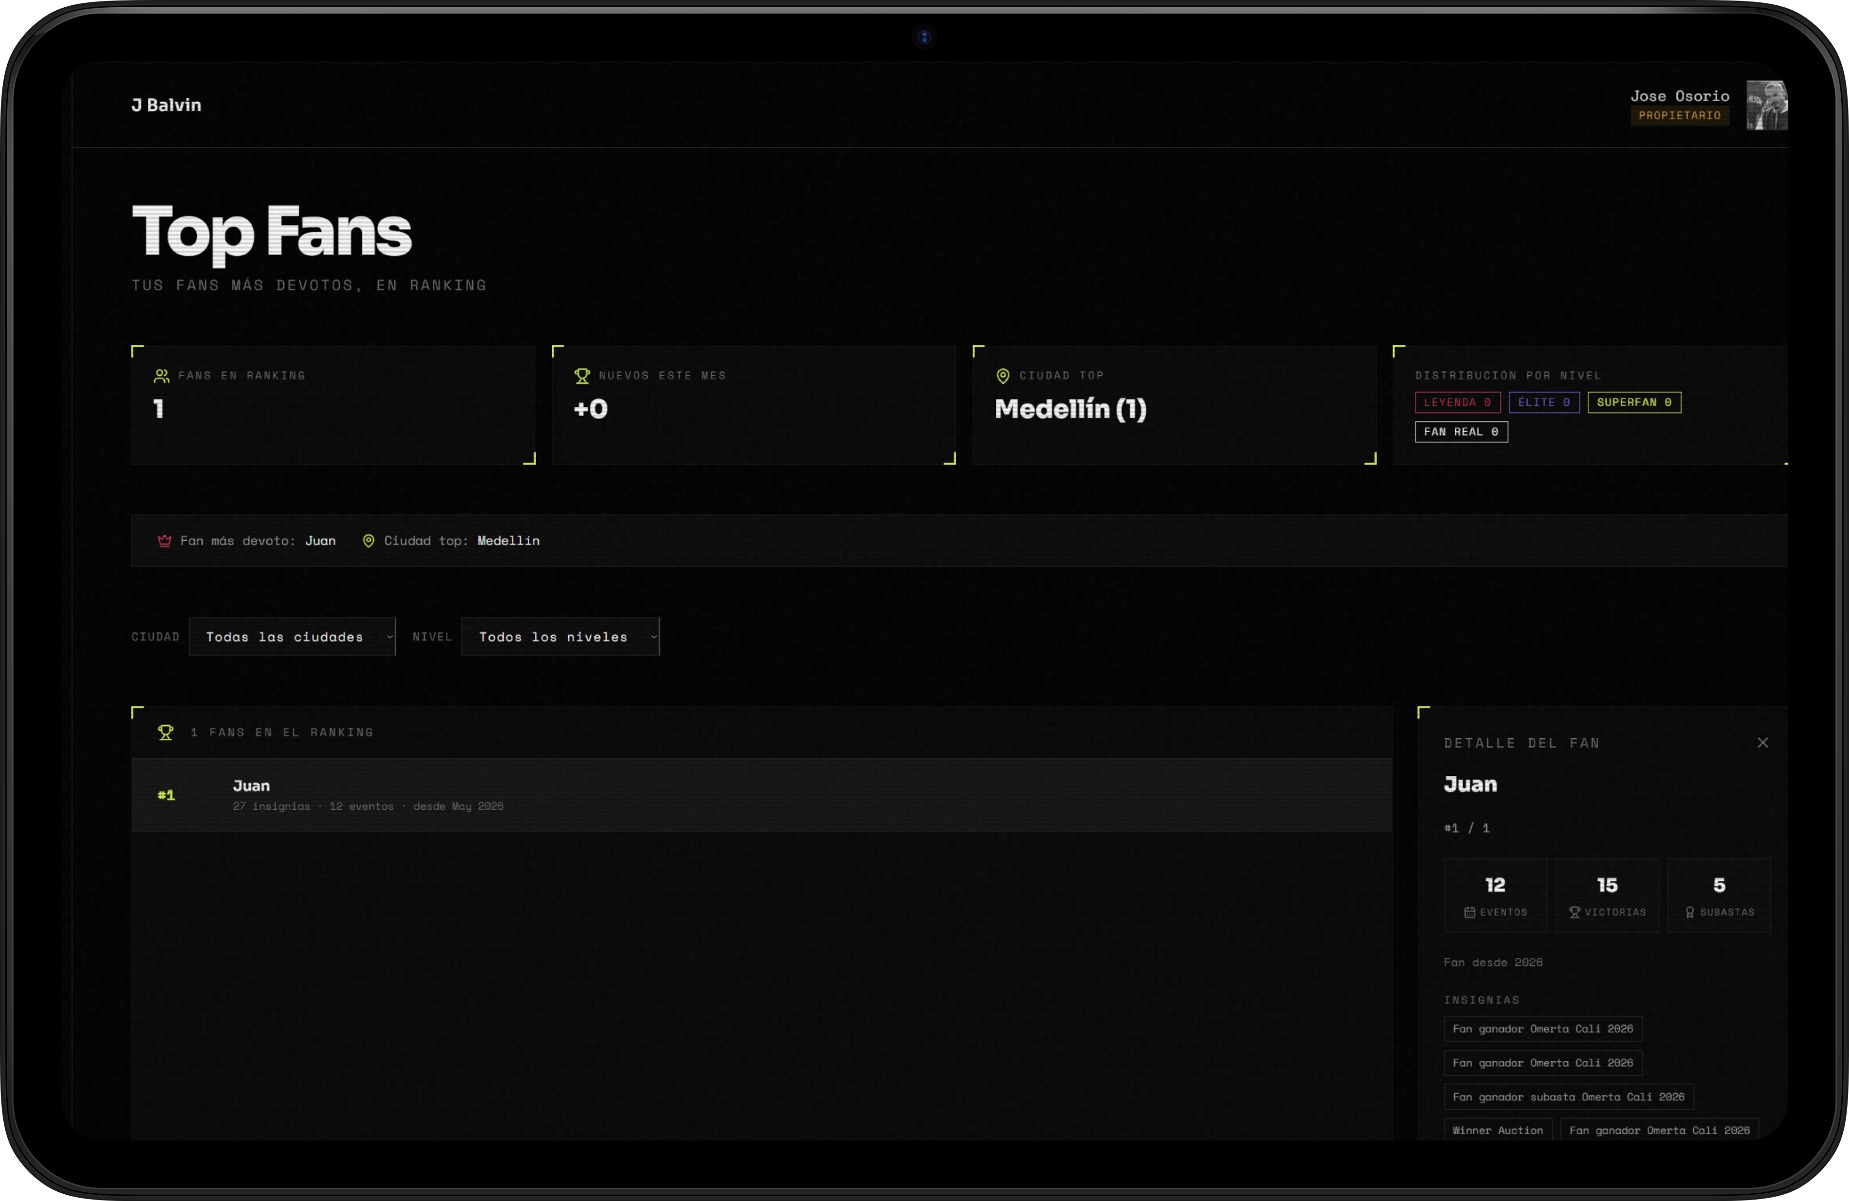The height and width of the screenshot is (1201, 1849).
Task: Open Juan's #1 ranking row
Action: click(x=761, y=795)
